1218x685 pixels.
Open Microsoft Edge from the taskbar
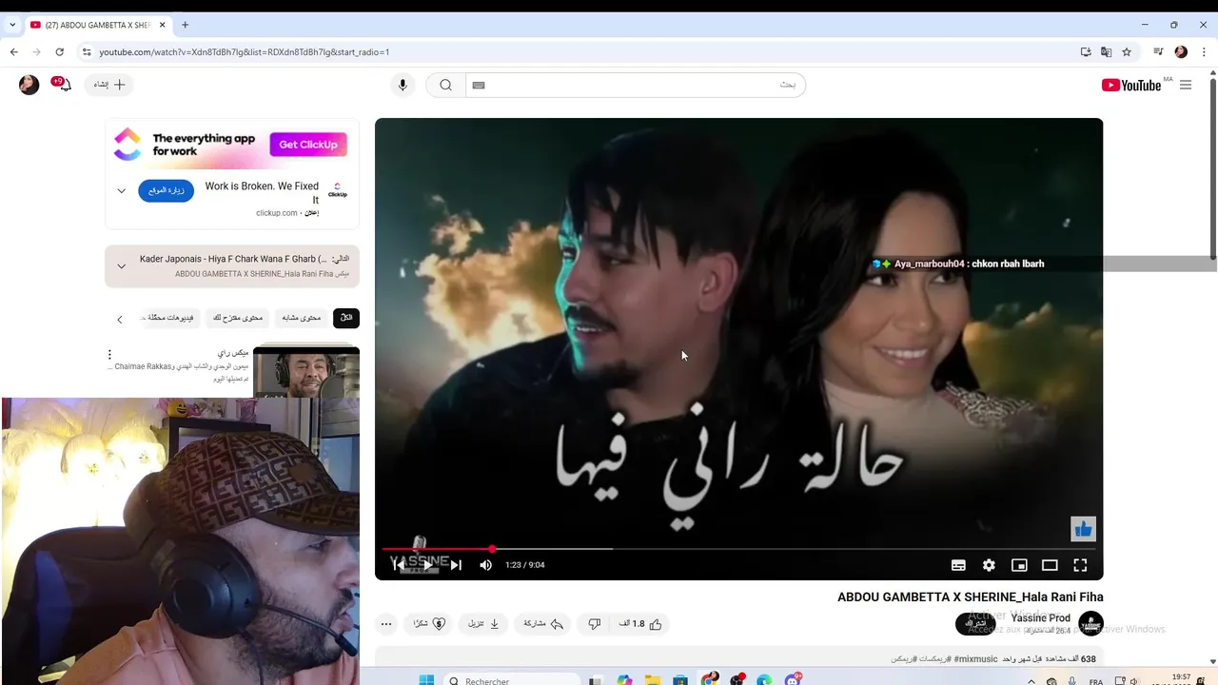765,680
